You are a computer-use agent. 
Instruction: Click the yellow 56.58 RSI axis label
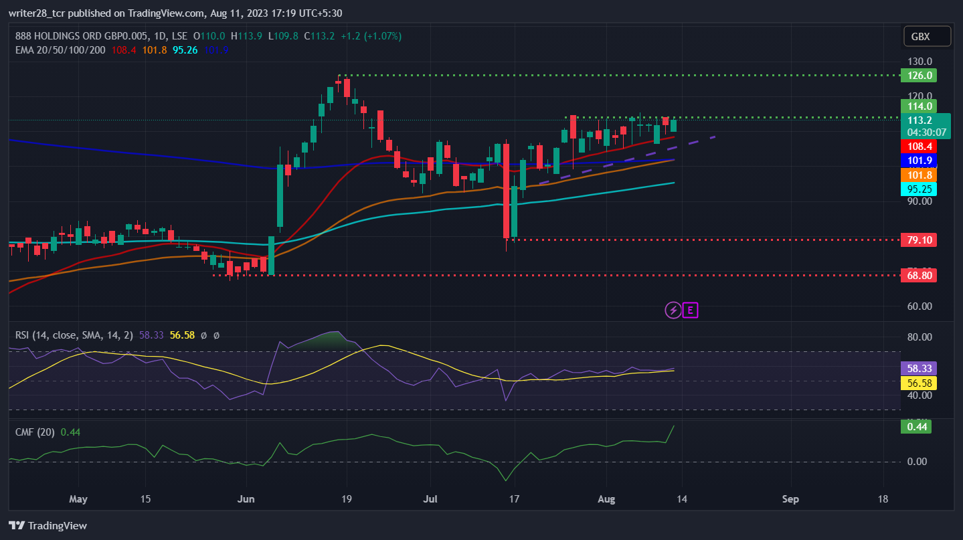pos(918,383)
